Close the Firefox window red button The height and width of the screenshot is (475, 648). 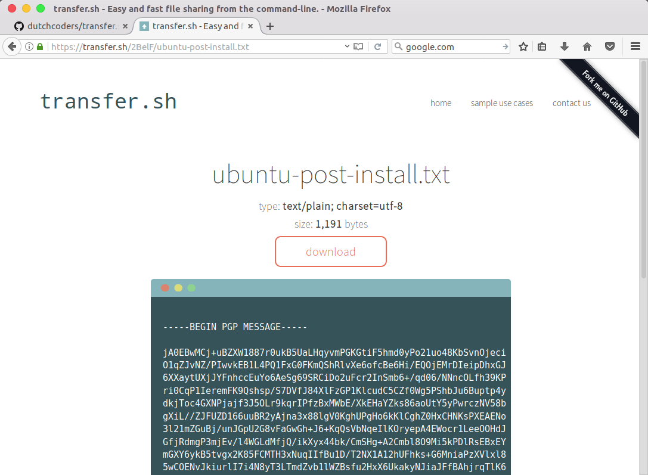pyautogui.click(x=12, y=8)
